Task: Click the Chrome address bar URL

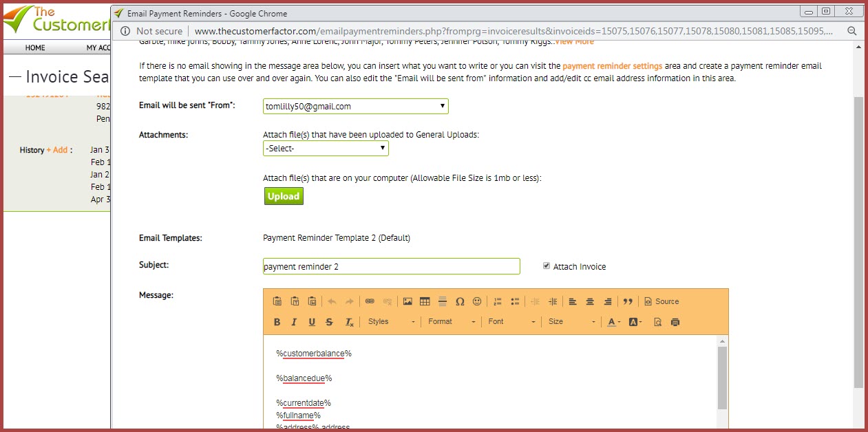Action: click(514, 31)
